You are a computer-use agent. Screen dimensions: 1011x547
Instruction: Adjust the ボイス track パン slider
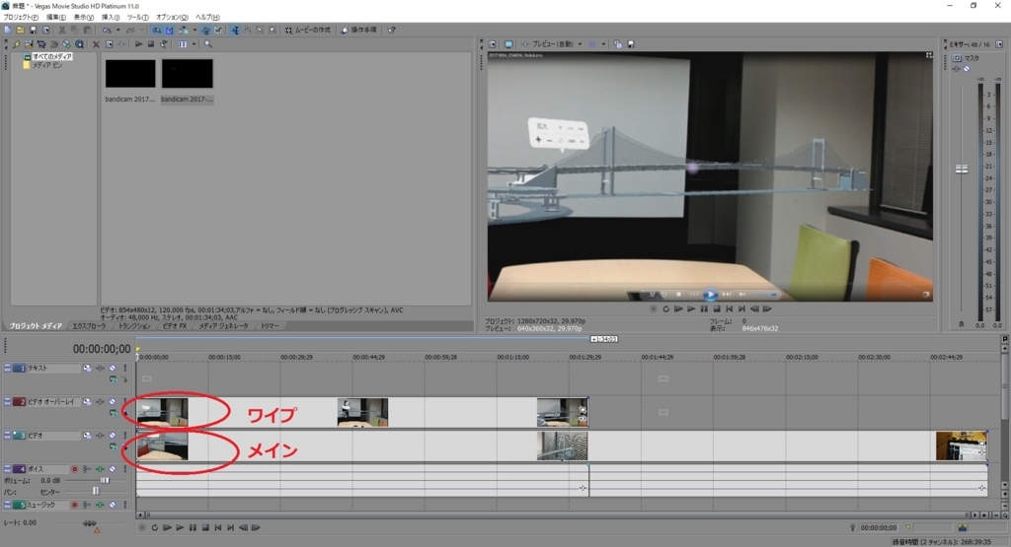(96, 491)
